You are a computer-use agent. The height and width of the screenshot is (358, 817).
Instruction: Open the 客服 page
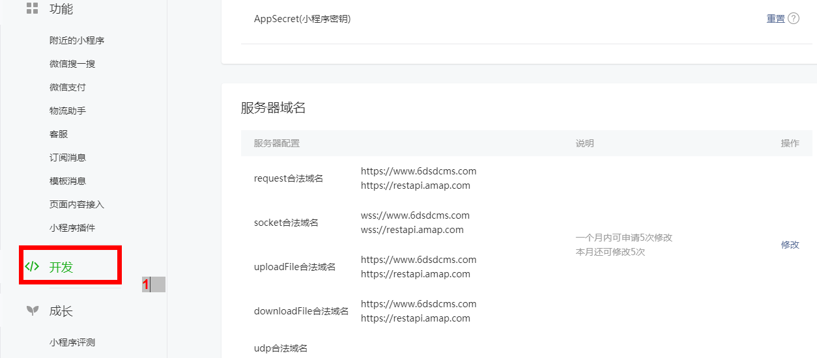tap(59, 134)
